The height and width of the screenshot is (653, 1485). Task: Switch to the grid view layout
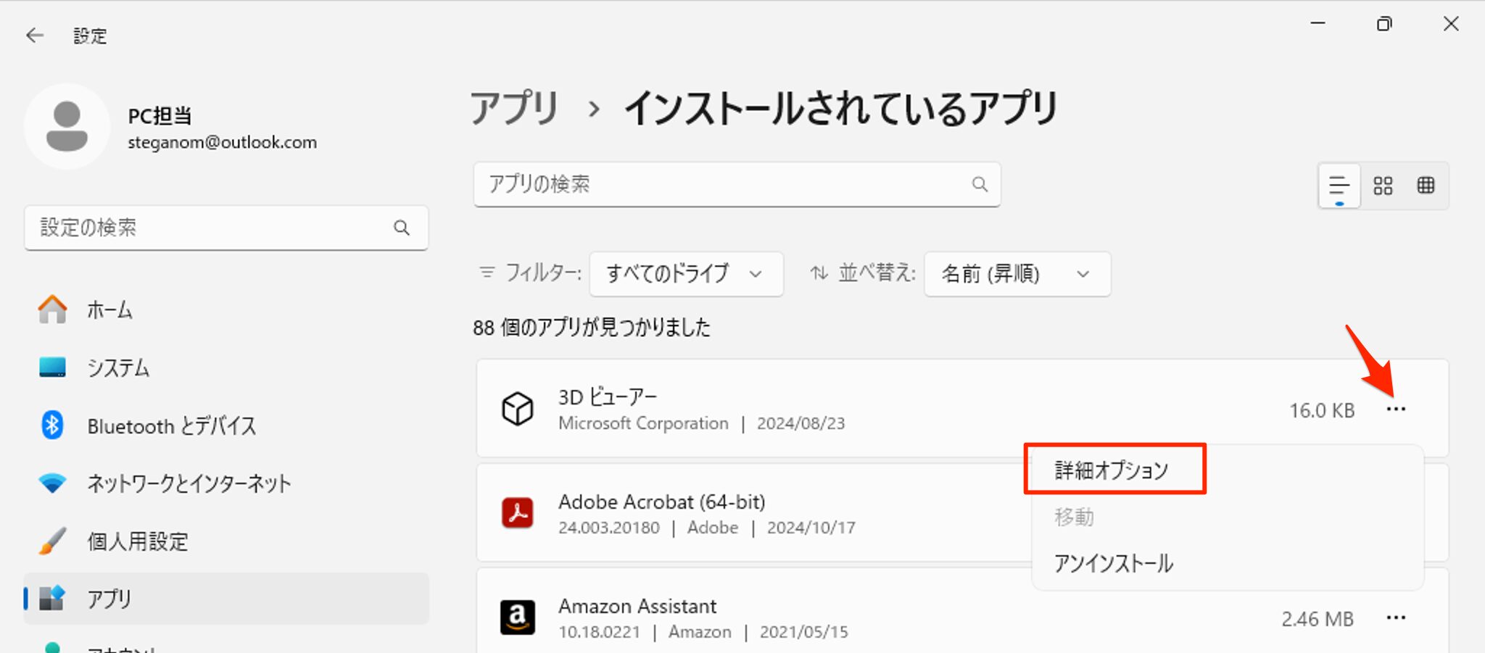click(x=1426, y=186)
